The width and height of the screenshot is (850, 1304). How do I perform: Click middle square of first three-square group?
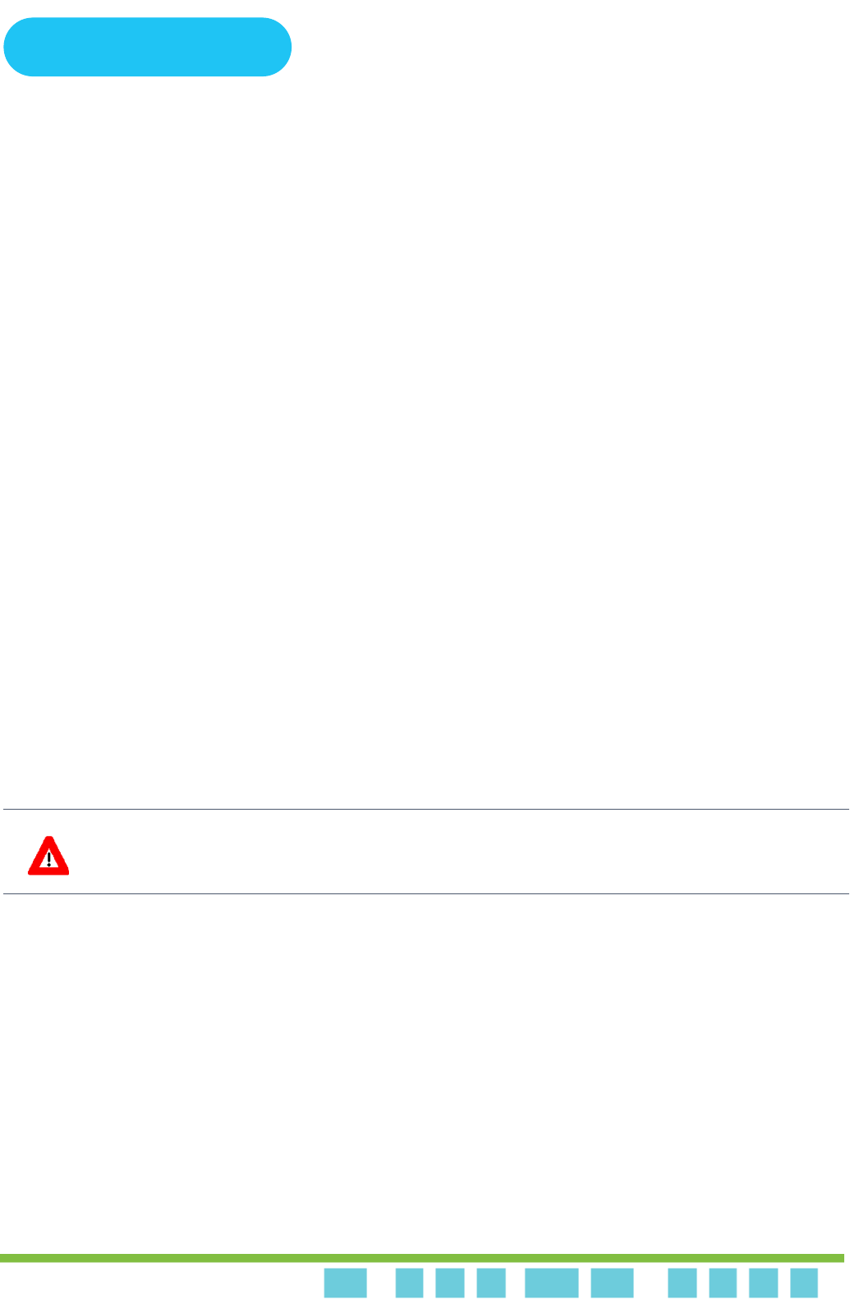450,1283
